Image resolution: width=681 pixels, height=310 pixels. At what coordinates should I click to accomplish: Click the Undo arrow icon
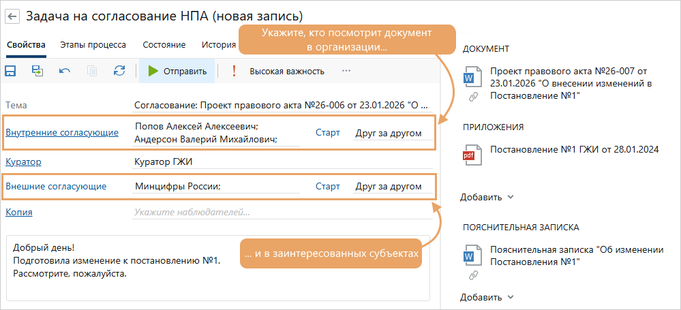(x=65, y=71)
